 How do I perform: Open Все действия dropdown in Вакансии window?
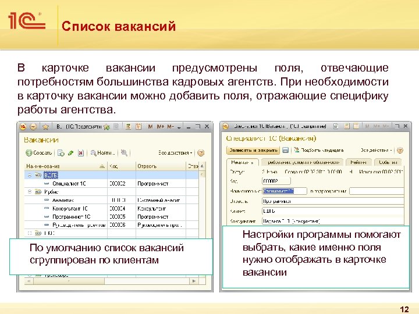[x=175, y=153]
